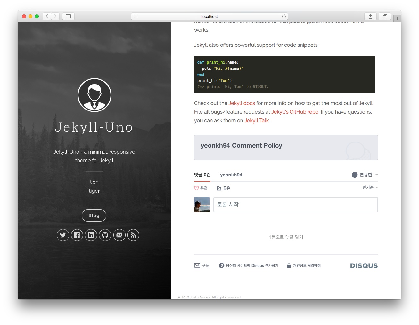
Task: Click the Reader view icon in address bar
Action: [x=136, y=16]
